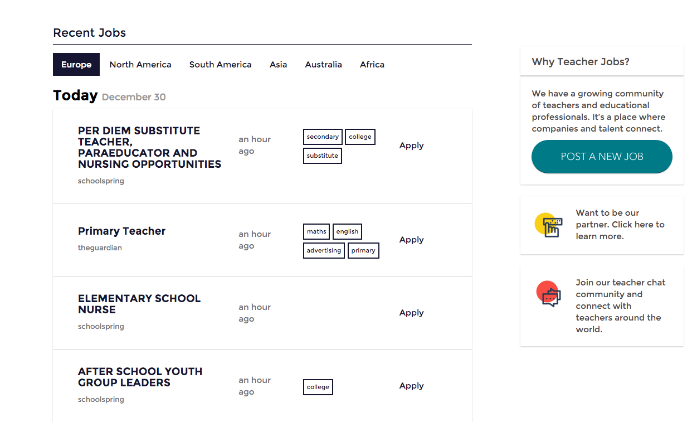Click the Recent Jobs heading
Image resolution: width=697 pixels, height=422 pixels.
coord(89,32)
